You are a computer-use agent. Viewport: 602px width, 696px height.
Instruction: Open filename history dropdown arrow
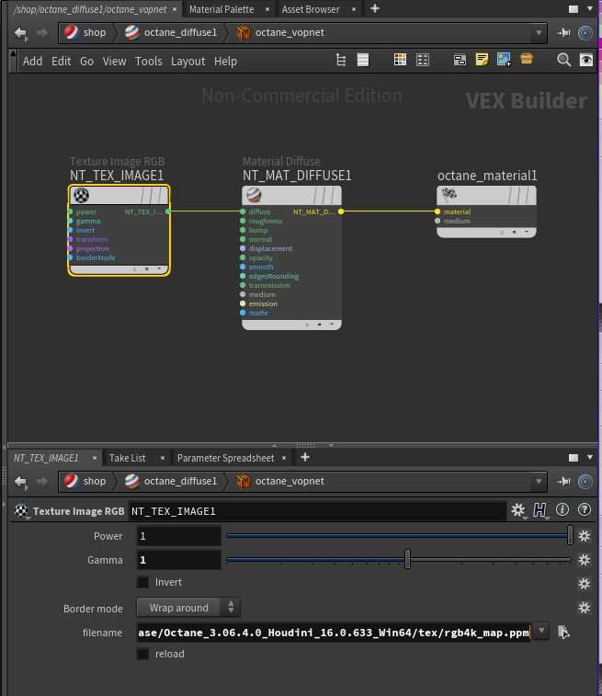pyautogui.click(x=541, y=632)
